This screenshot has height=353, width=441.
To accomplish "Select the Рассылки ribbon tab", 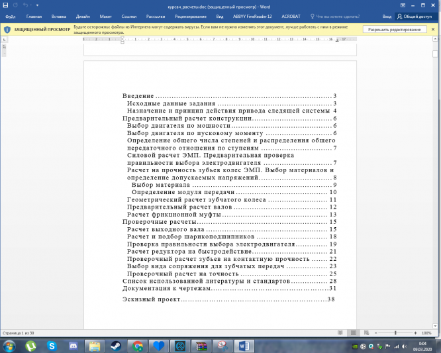I will click(x=156, y=17).
